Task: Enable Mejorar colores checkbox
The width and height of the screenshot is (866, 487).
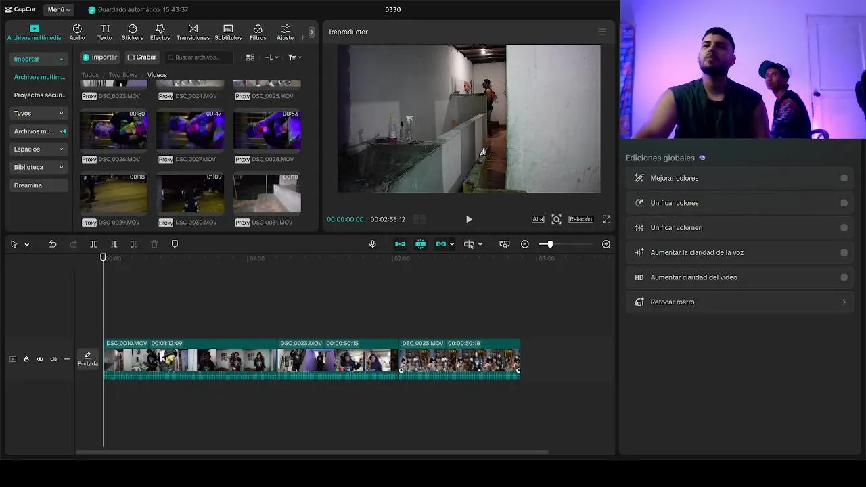Action: (x=844, y=178)
